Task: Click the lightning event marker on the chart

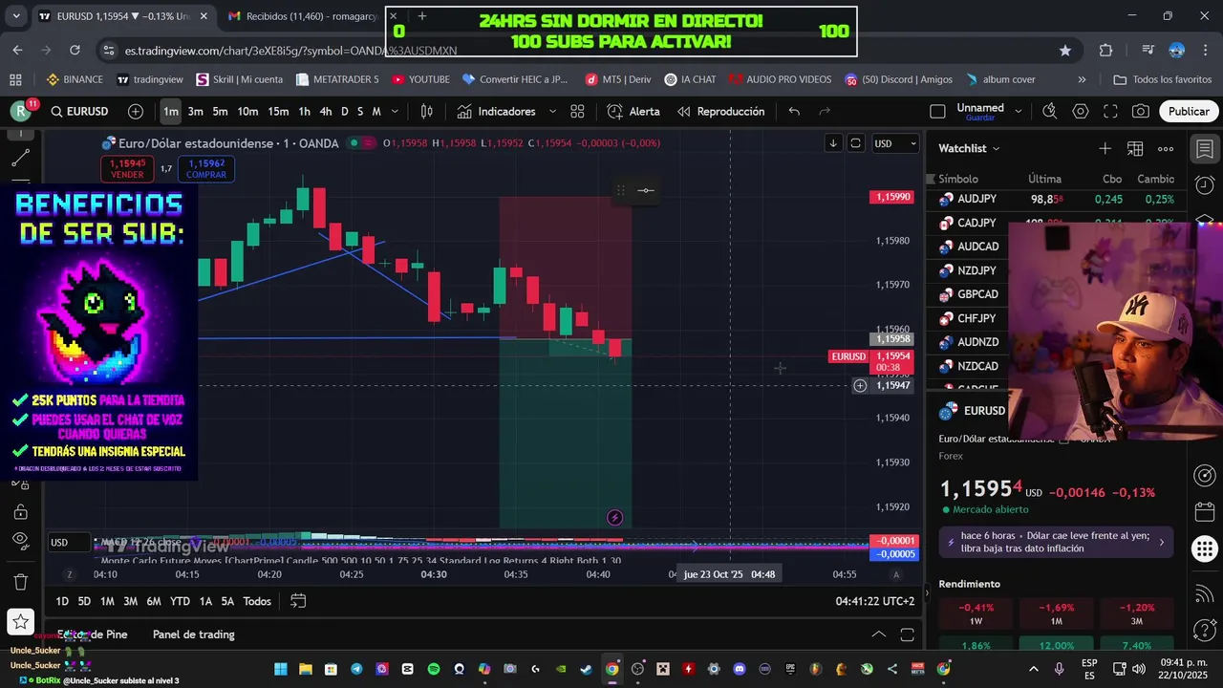Action: pos(614,518)
